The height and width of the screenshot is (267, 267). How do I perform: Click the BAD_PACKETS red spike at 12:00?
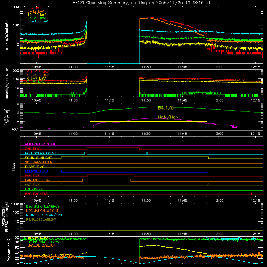(x=219, y=194)
